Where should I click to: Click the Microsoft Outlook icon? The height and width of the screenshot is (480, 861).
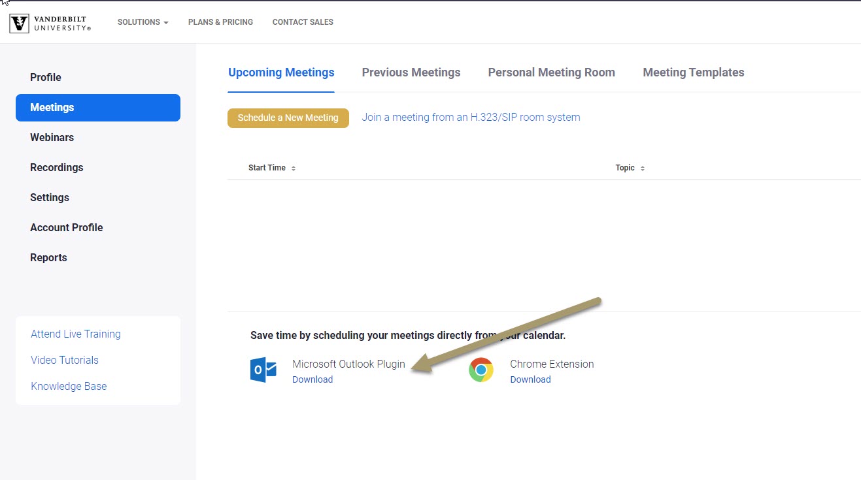[263, 370]
